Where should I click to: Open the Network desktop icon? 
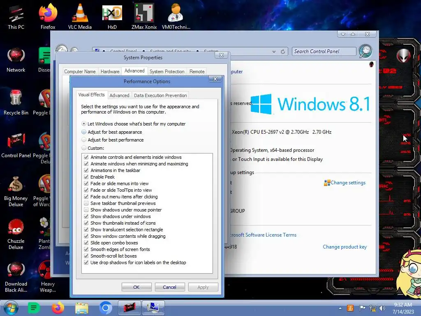point(16,60)
